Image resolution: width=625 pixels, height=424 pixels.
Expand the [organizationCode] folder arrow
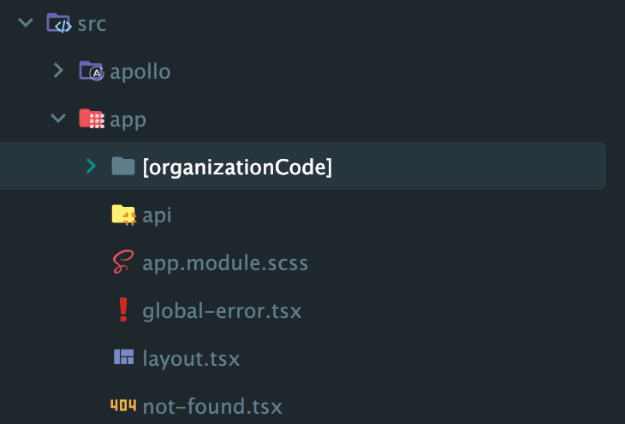coord(92,166)
